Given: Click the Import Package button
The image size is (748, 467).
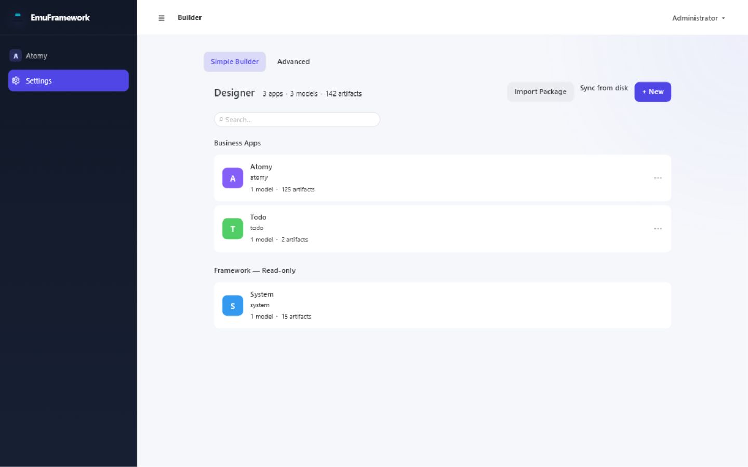Looking at the screenshot, I should coord(540,92).
